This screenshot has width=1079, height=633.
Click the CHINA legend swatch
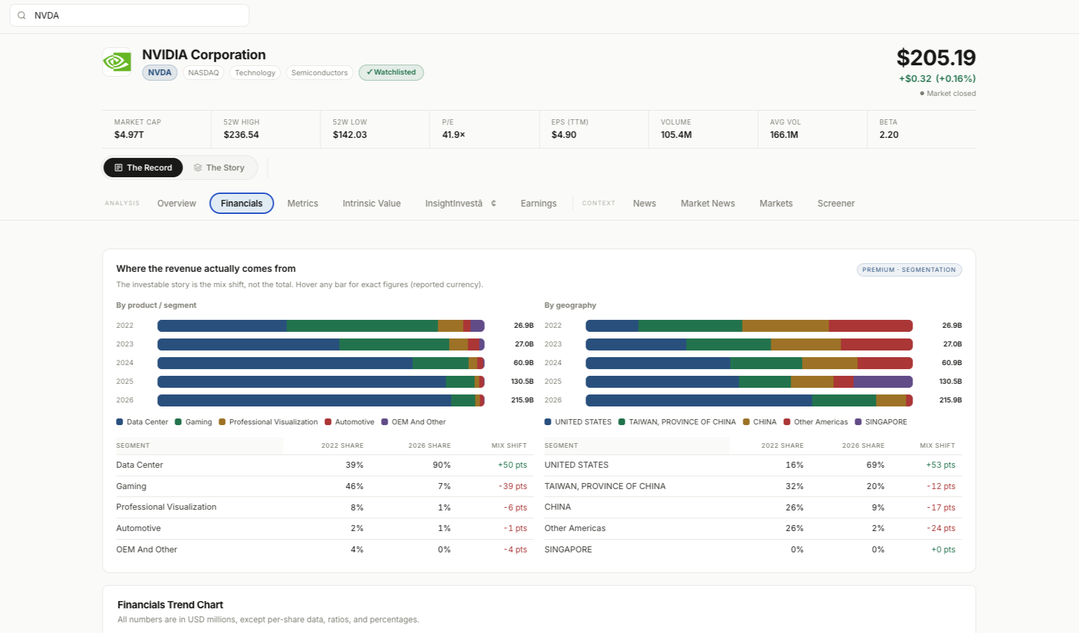pyautogui.click(x=747, y=422)
